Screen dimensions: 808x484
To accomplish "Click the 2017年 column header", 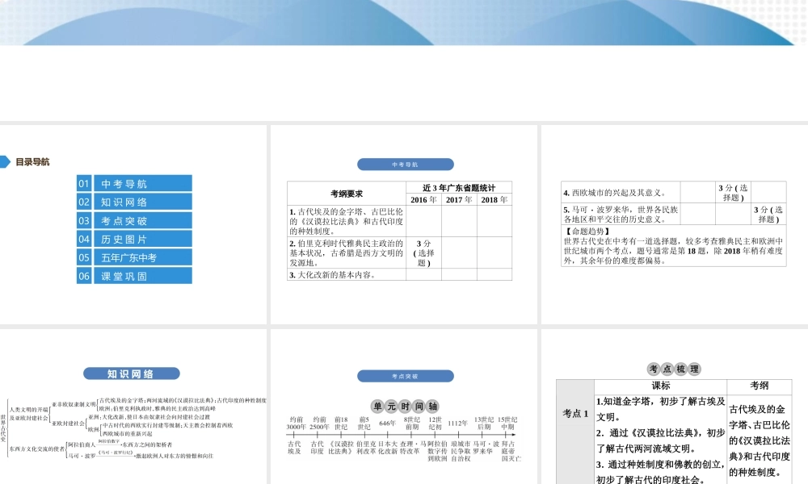I will [459, 199].
